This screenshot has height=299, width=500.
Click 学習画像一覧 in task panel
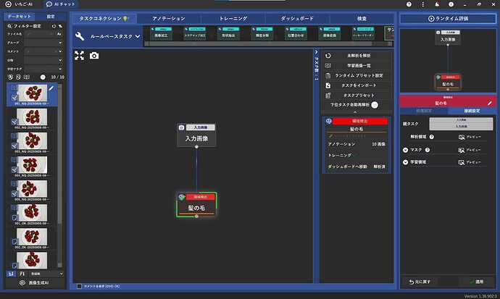pos(357,66)
